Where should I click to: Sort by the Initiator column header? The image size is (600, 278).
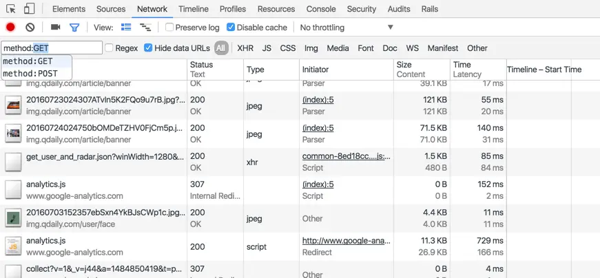[346, 69]
